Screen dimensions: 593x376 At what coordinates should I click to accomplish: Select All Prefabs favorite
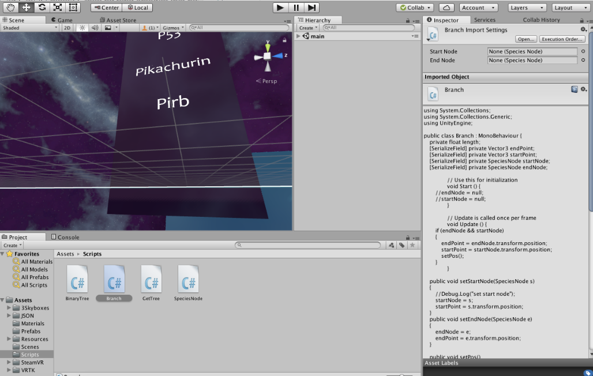point(31,277)
